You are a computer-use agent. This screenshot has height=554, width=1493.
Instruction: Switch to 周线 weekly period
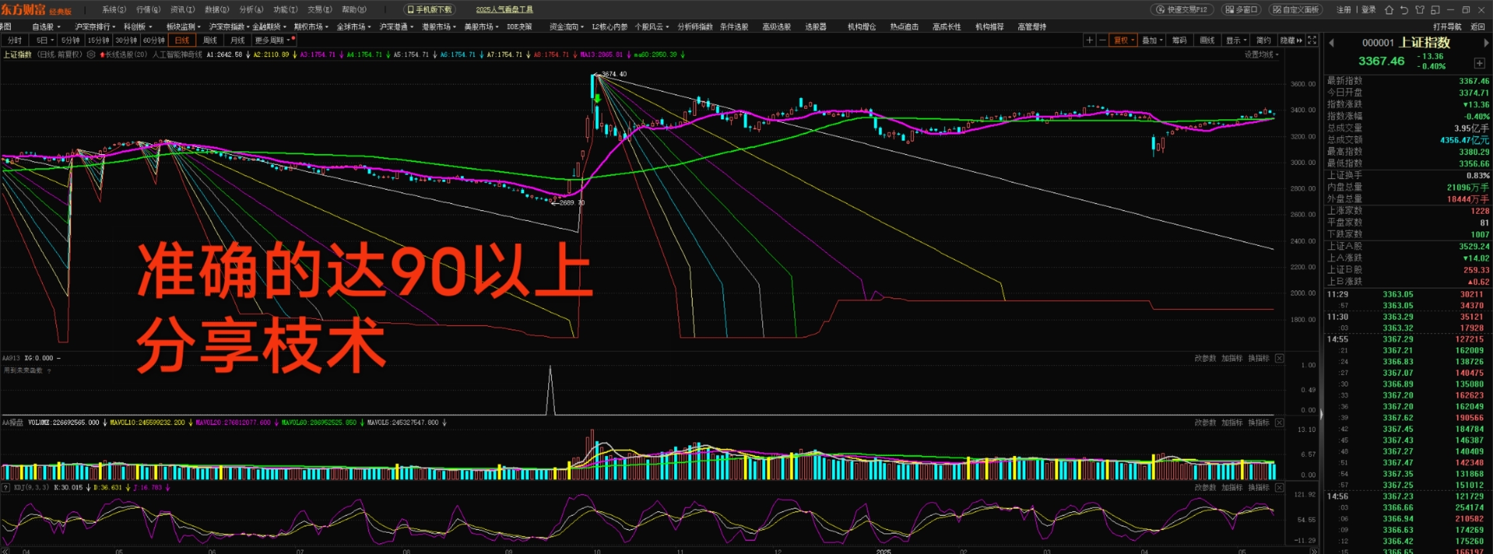210,40
